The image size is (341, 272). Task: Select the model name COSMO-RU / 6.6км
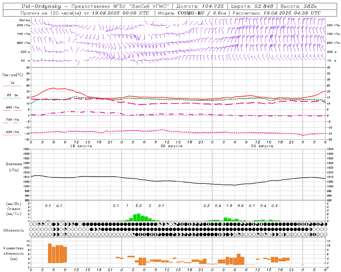[x=202, y=13]
